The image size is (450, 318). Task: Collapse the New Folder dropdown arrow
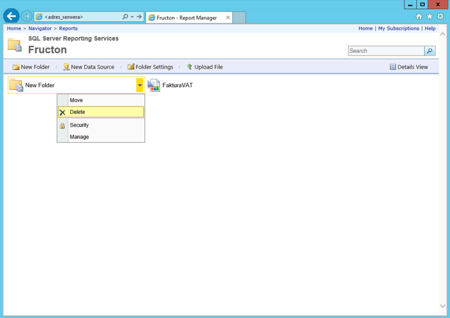pyautogui.click(x=140, y=85)
